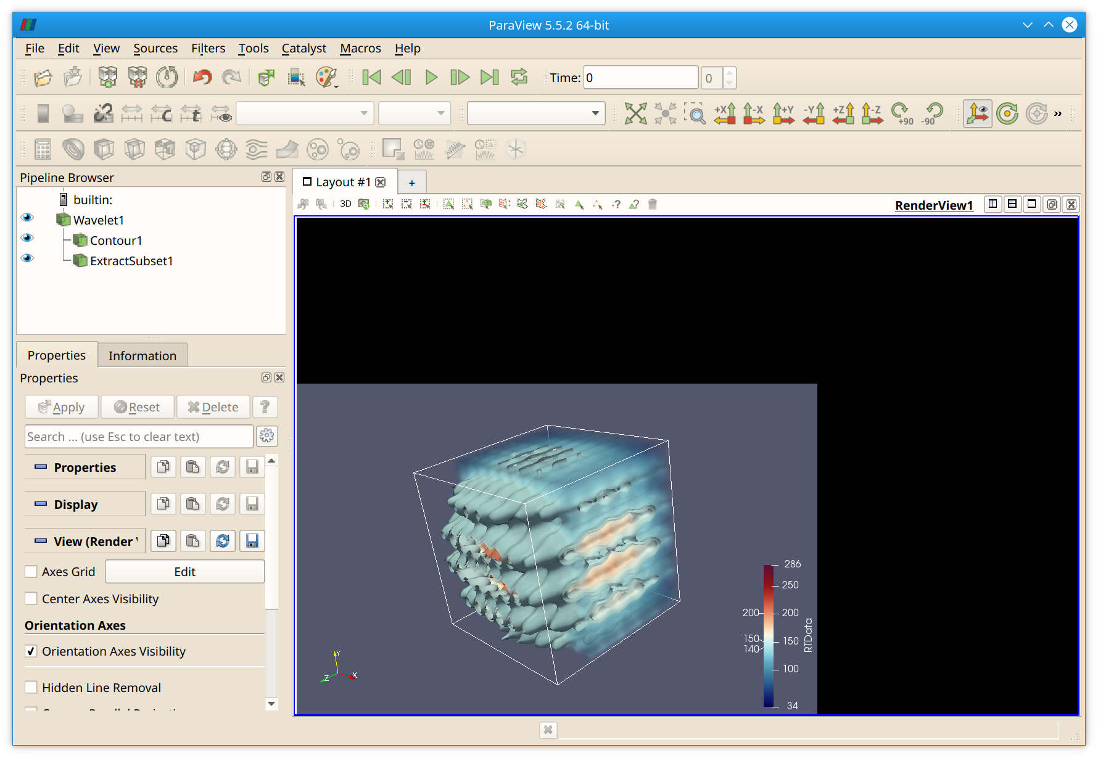
Task: Open the Catalyst menu
Action: pyautogui.click(x=303, y=48)
